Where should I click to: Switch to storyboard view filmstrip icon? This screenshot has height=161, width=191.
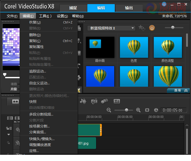pos(16,102)
